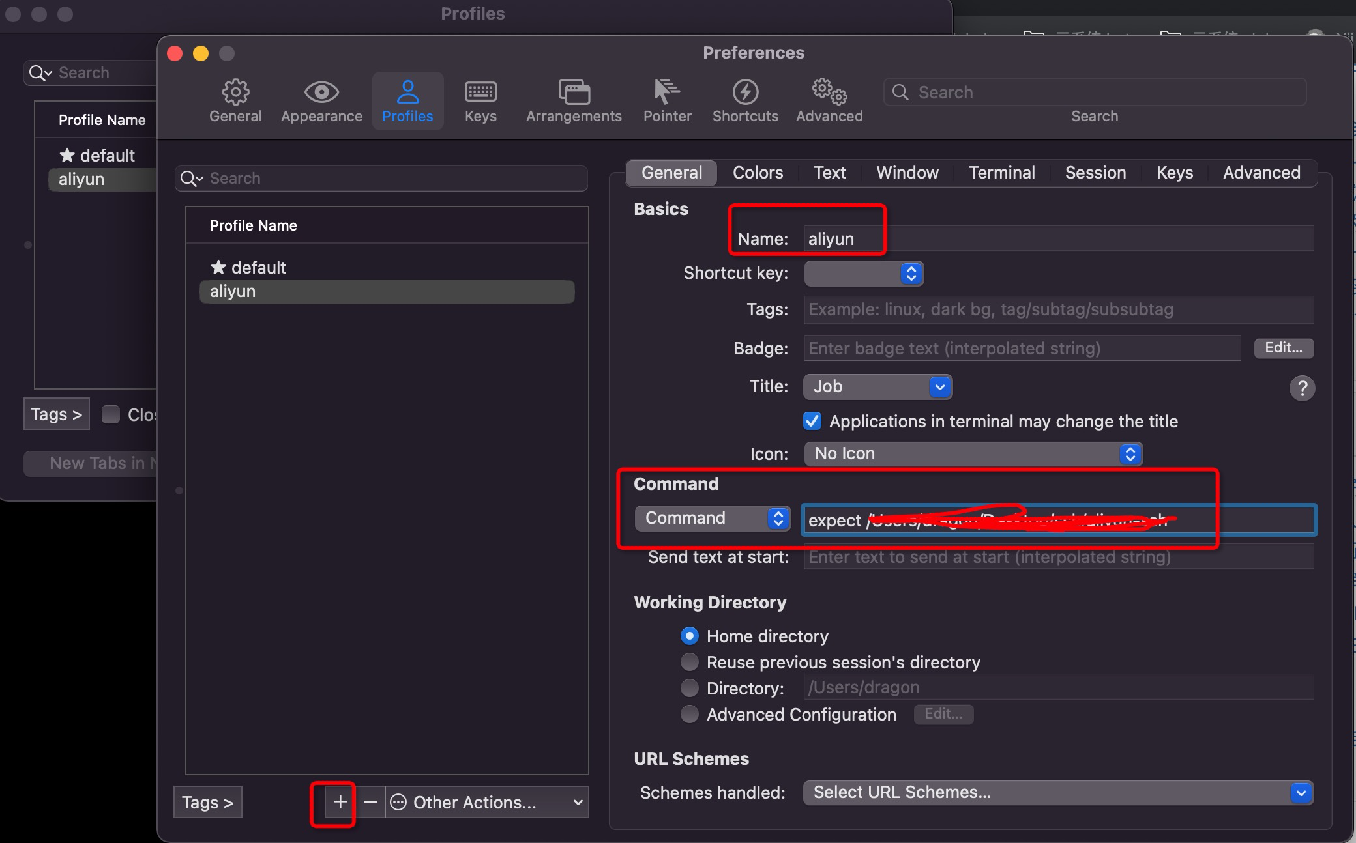This screenshot has height=843, width=1356.
Task: Click the Tags input field
Action: click(1057, 309)
